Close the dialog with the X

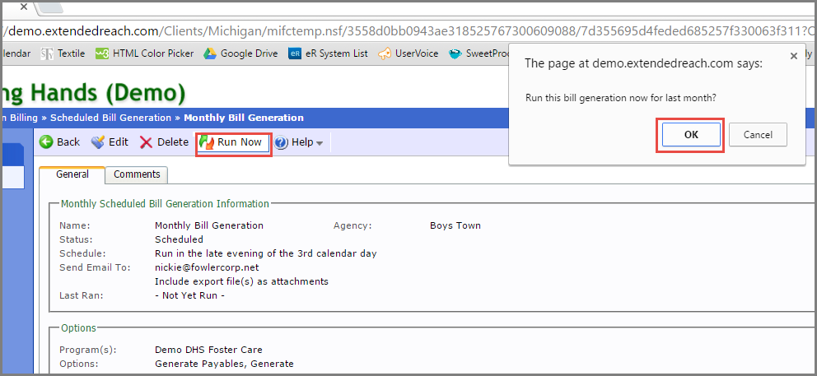pos(794,56)
